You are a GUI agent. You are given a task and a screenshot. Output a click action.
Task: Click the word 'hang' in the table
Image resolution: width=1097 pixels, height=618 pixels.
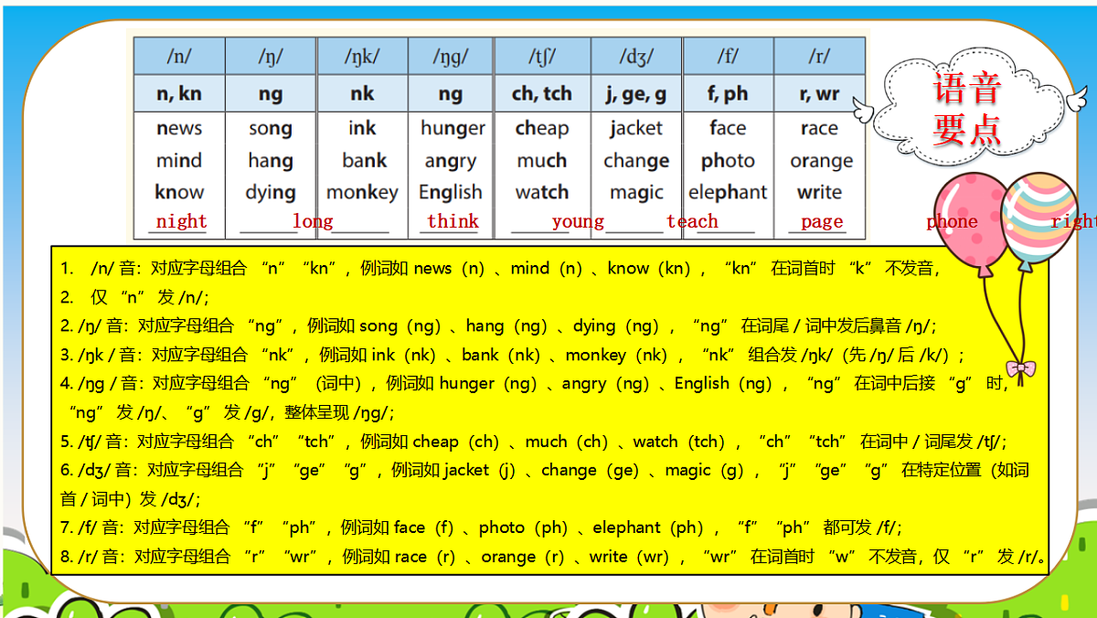271,162
